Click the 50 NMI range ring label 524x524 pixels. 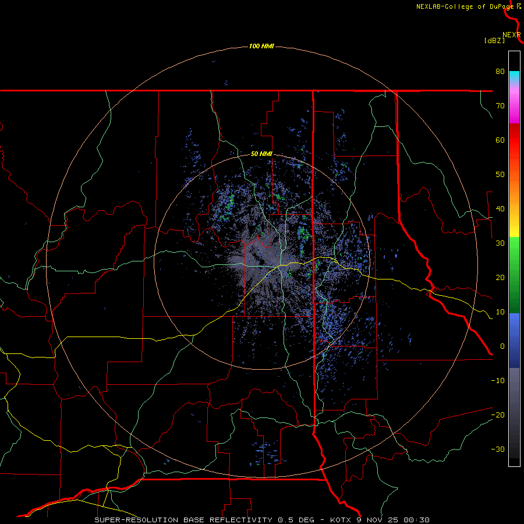(261, 154)
